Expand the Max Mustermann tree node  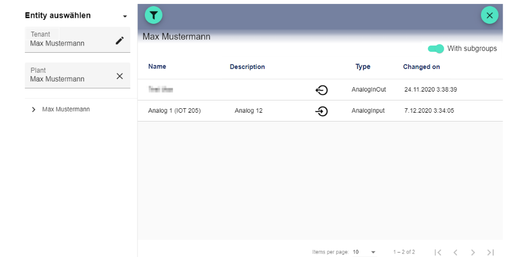(34, 110)
